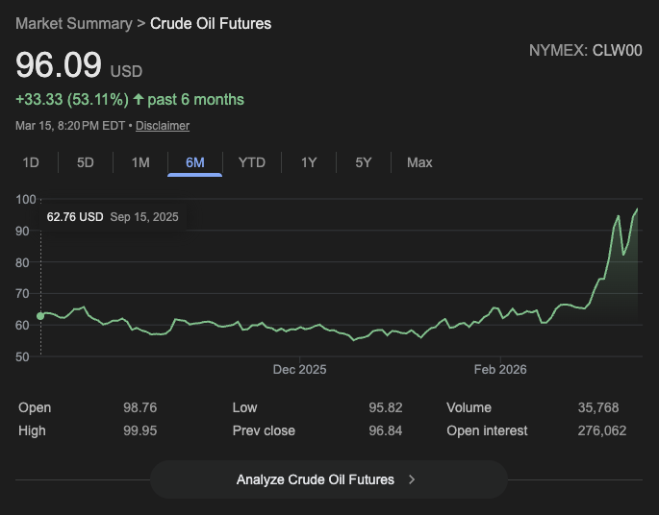Screen dimensions: 659x515
Task: Select the active 6M tab
Action: [x=195, y=162]
